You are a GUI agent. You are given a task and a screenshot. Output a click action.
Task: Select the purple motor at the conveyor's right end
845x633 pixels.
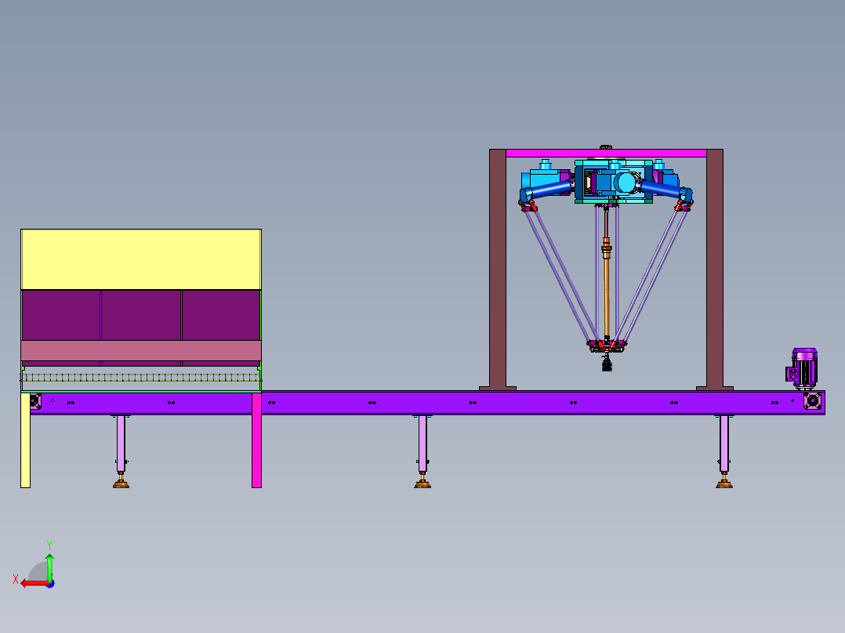coord(802,368)
